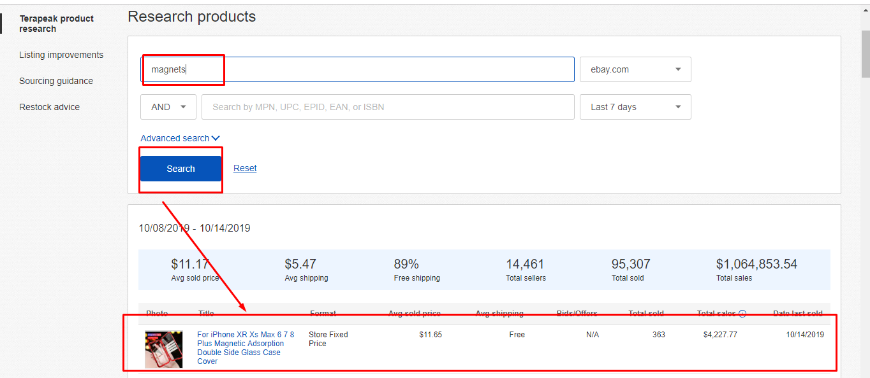Sort by Avg sold price column
Viewport: 870px width, 378px height.
[x=414, y=314]
